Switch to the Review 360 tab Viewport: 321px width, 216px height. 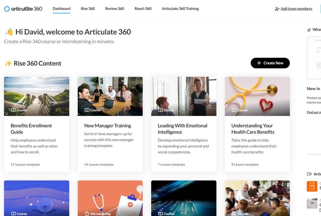pos(114,8)
